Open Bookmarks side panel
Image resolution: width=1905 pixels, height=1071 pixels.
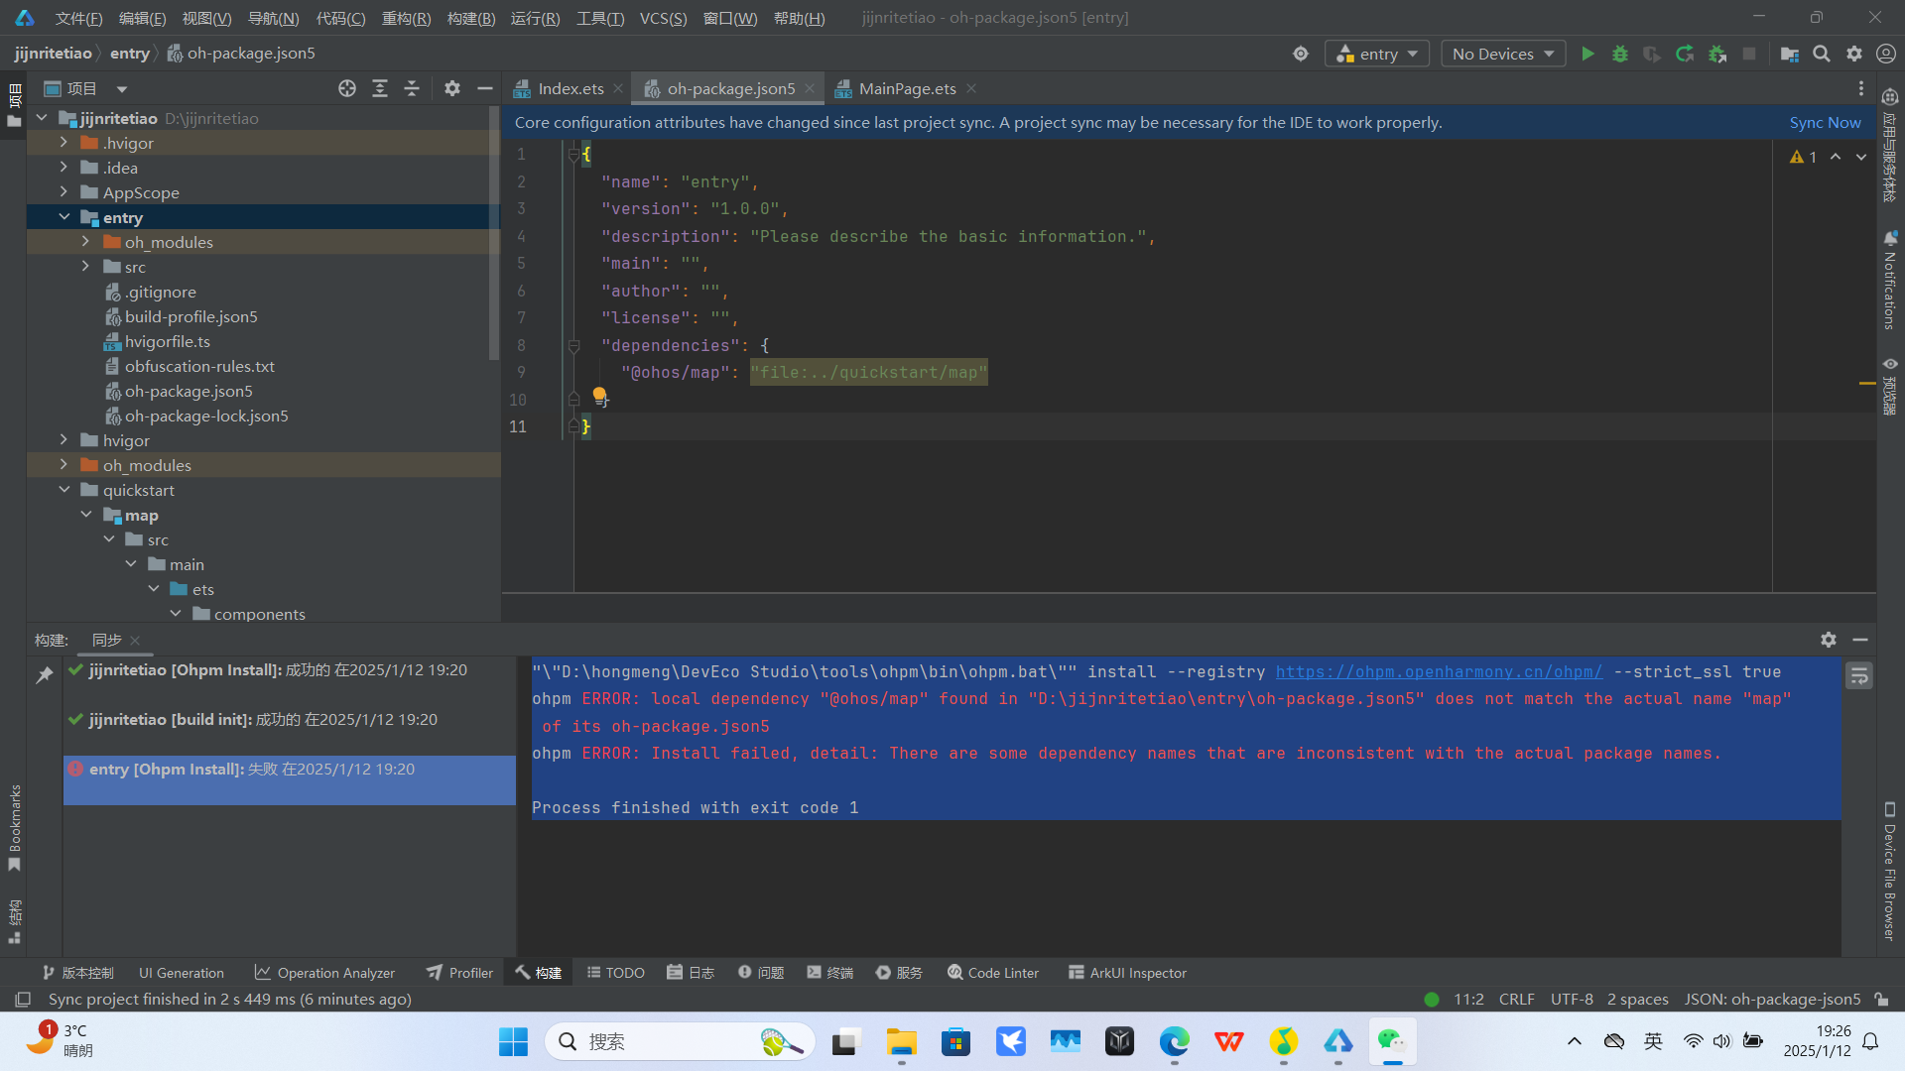(x=15, y=828)
